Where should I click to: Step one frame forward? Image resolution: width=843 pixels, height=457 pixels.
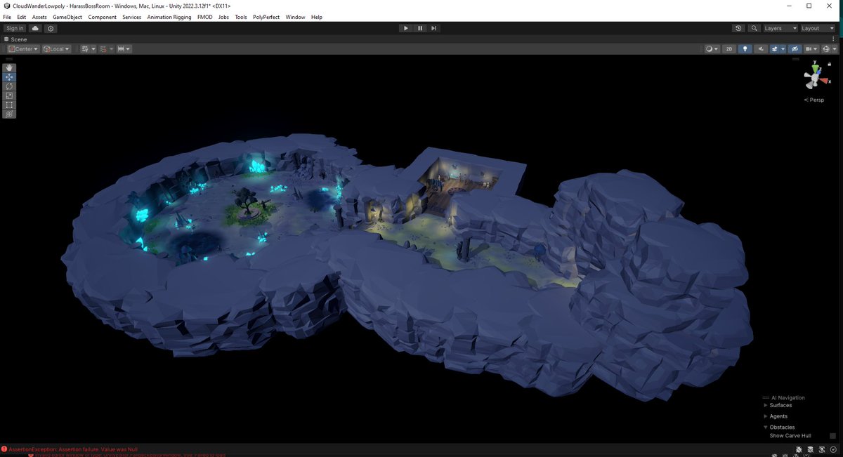pyautogui.click(x=434, y=28)
